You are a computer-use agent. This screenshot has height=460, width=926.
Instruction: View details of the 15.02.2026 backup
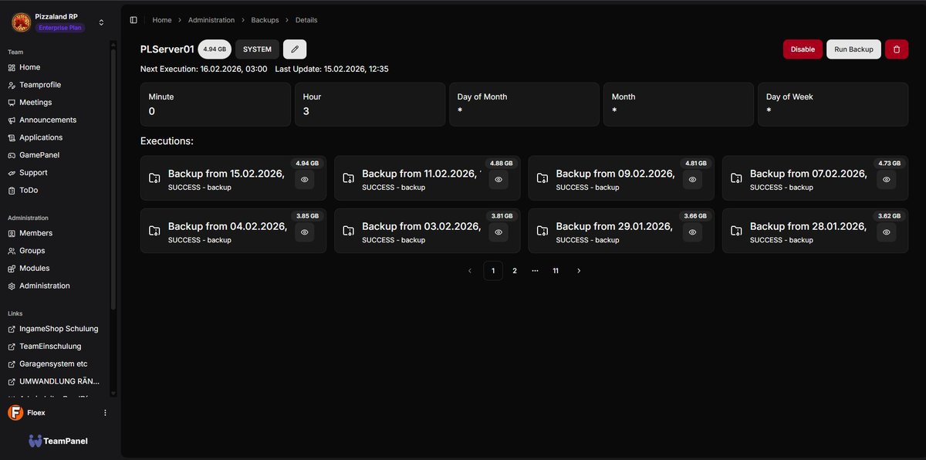click(304, 179)
